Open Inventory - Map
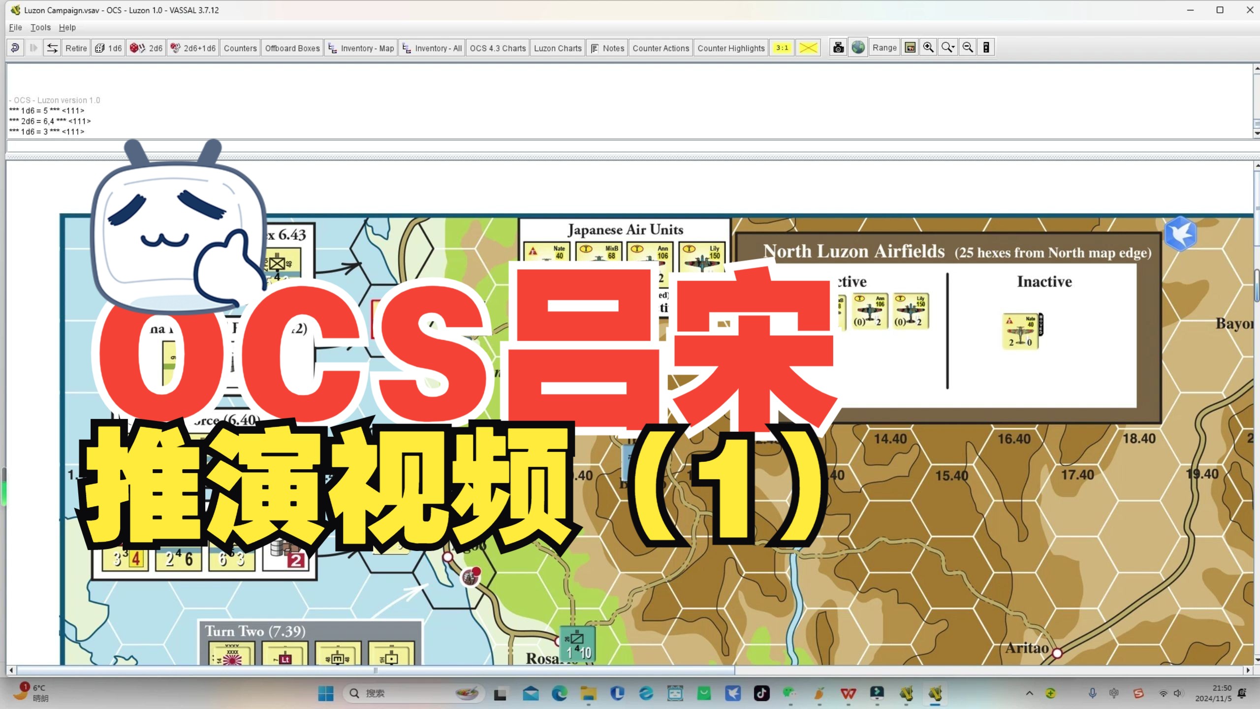 pos(361,48)
